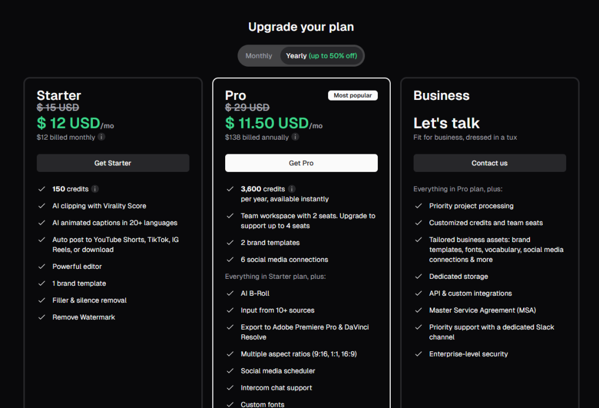Viewport: 599px width, 408px height.
Task: Select Yearly billing option
Action: (x=322, y=56)
